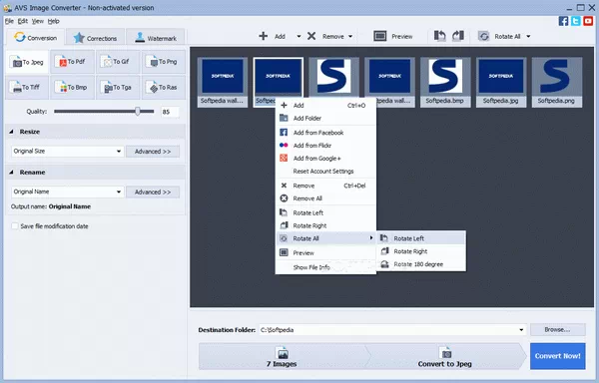Choose Remove All in the context menu
The height and width of the screenshot is (383, 599).
pyautogui.click(x=325, y=198)
